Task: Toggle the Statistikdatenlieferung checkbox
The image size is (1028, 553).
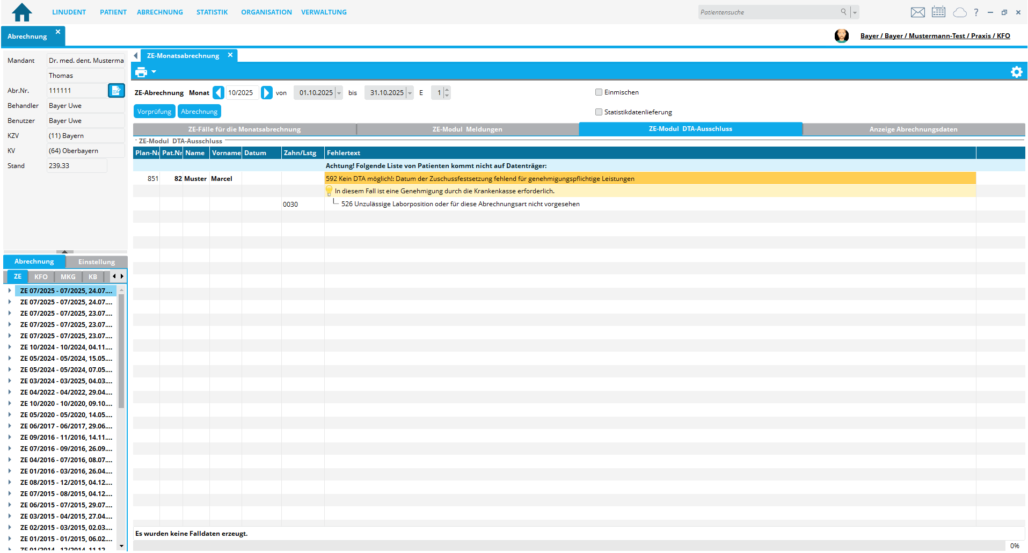Action: tap(599, 112)
